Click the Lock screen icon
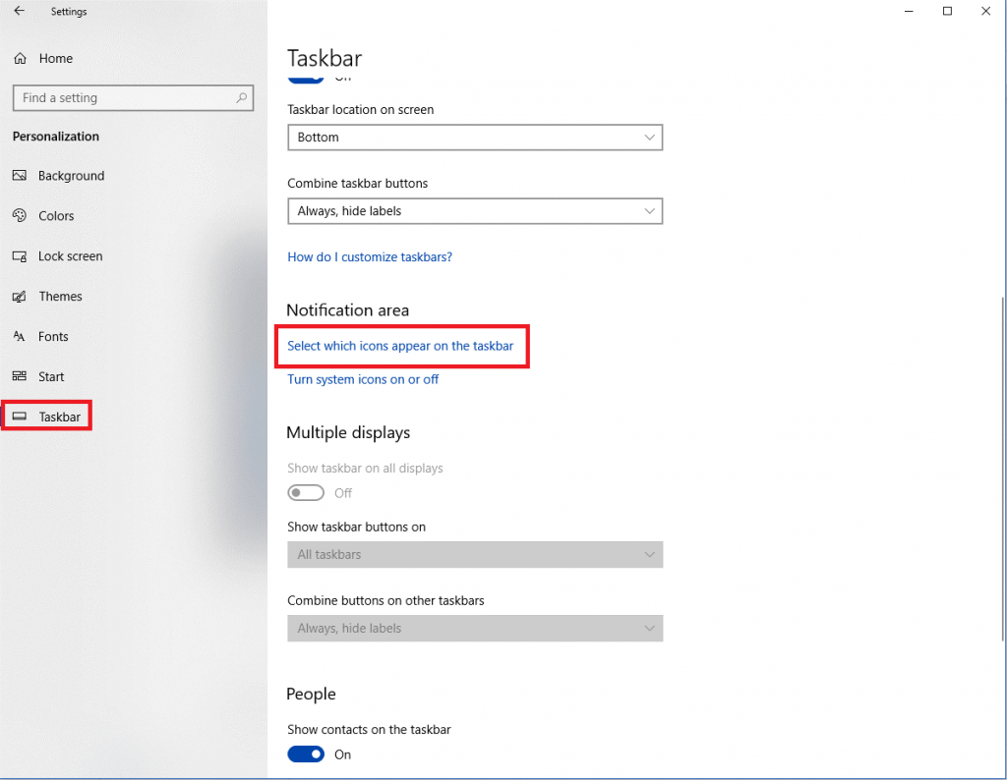This screenshot has height=780, width=1007. [x=20, y=256]
